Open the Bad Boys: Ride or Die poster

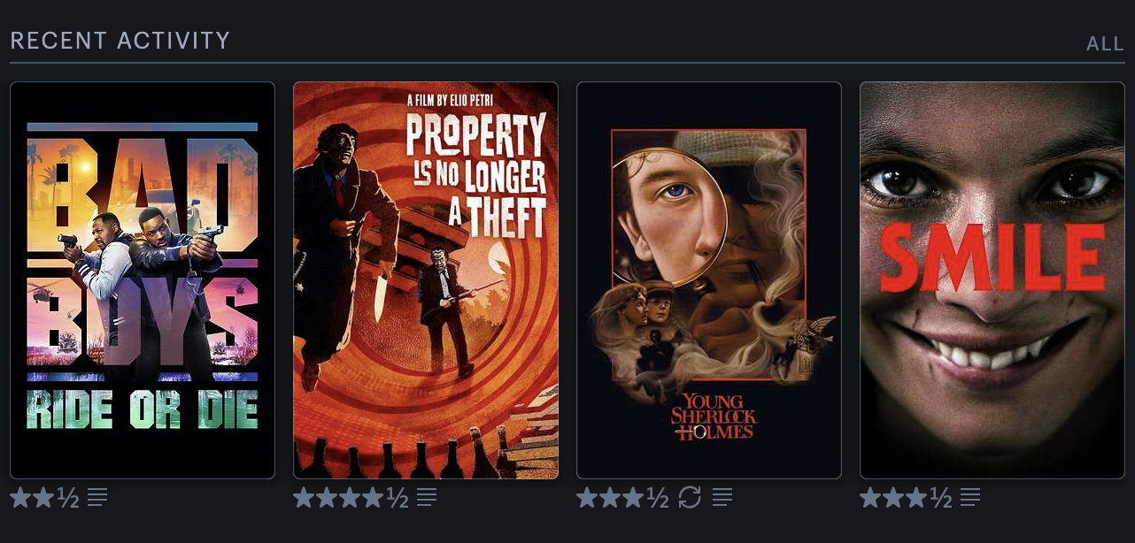143,280
